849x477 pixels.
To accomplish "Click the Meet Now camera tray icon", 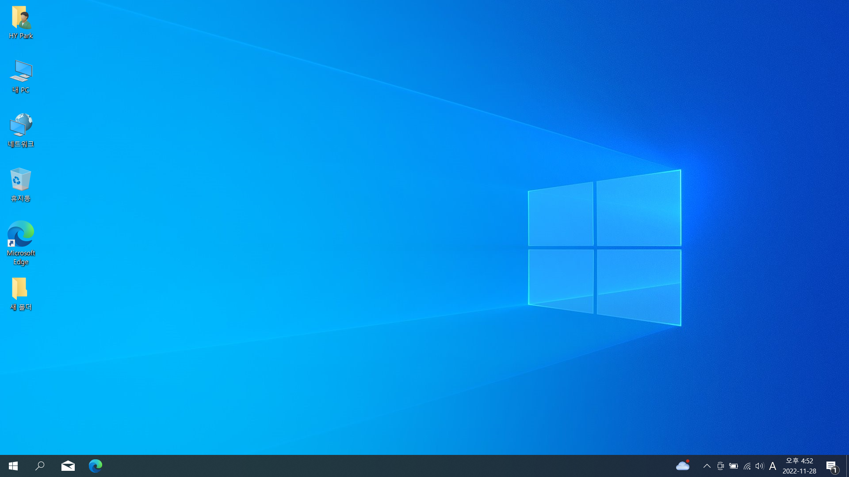I will click(x=720, y=466).
